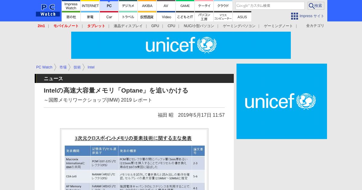Focus the Google custom search field
The image size is (362, 190).
coord(270,6)
